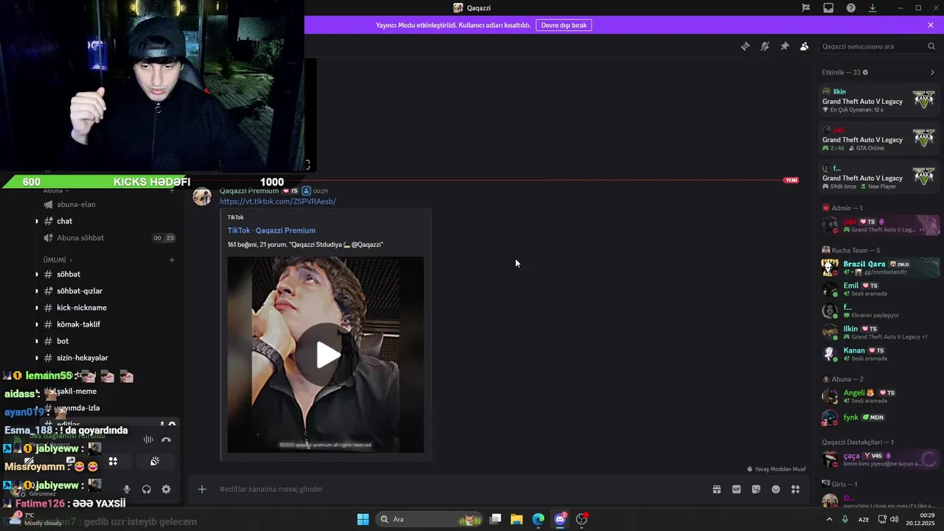Dismiss the purple streamer mode banner

pos(931,25)
